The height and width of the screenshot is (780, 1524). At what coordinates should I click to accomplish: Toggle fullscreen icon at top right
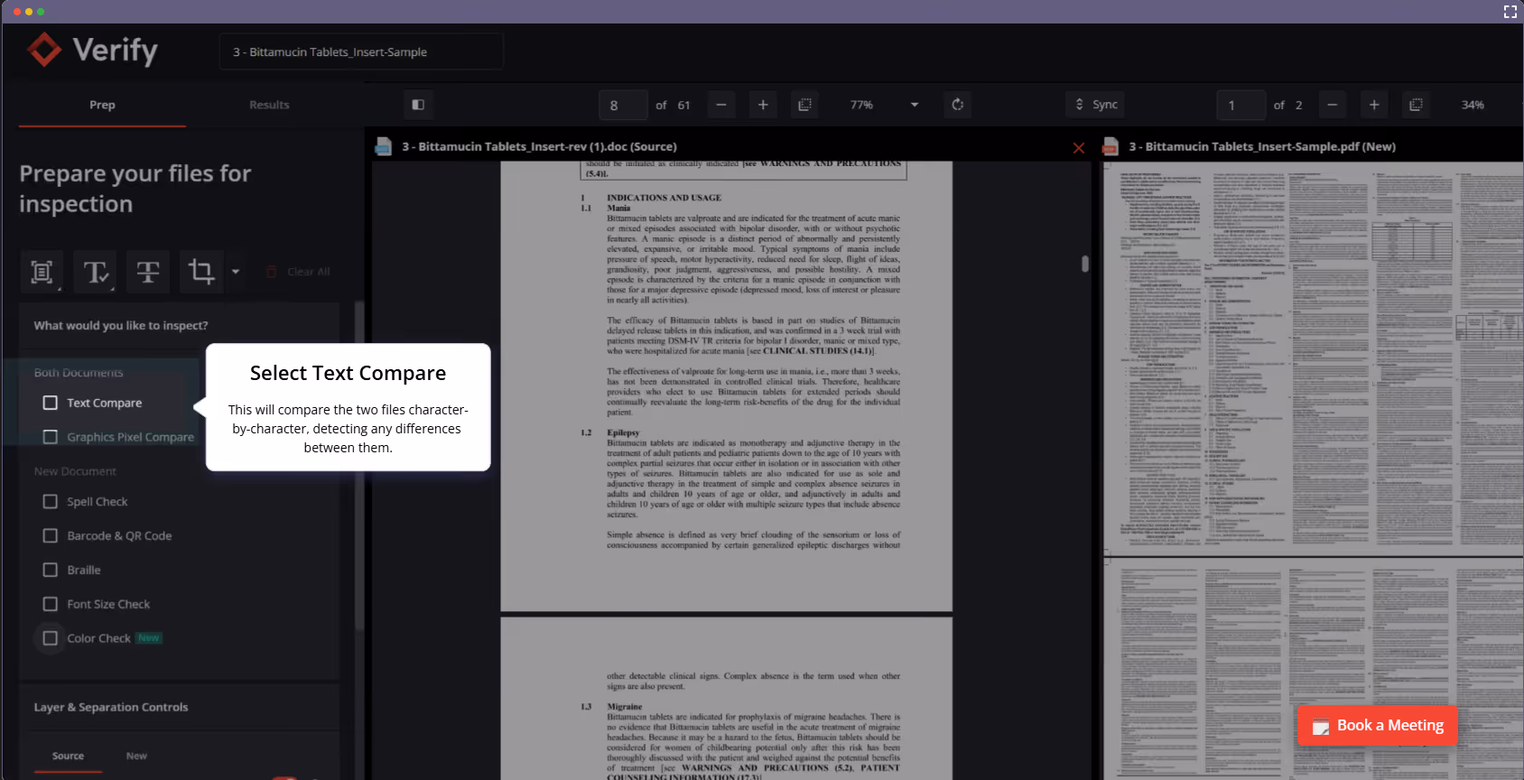1510,12
